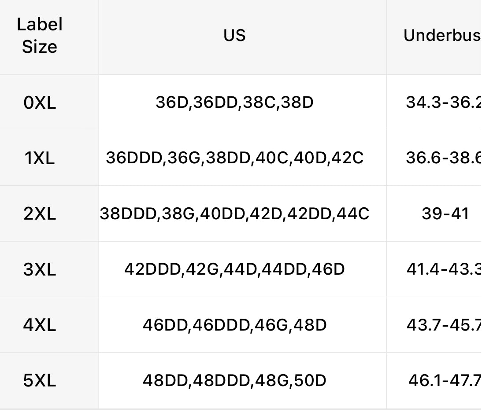
Task: Click the US sizes cell starting with 36DDD,36G
Action: (x=234, y=158)
